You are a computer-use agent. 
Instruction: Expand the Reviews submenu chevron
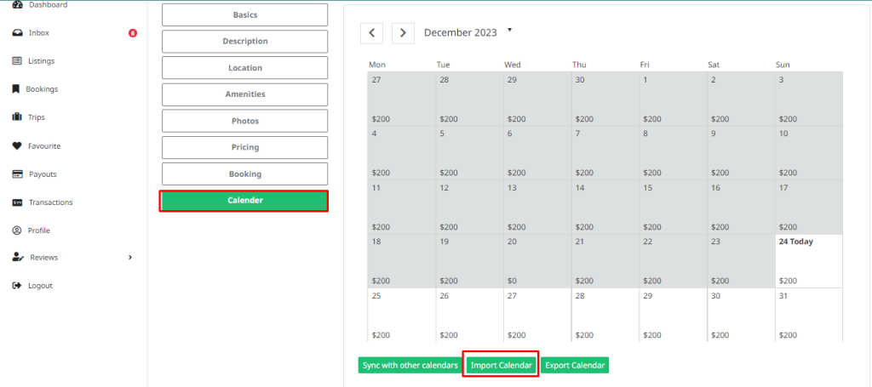(x=130, y=257)
